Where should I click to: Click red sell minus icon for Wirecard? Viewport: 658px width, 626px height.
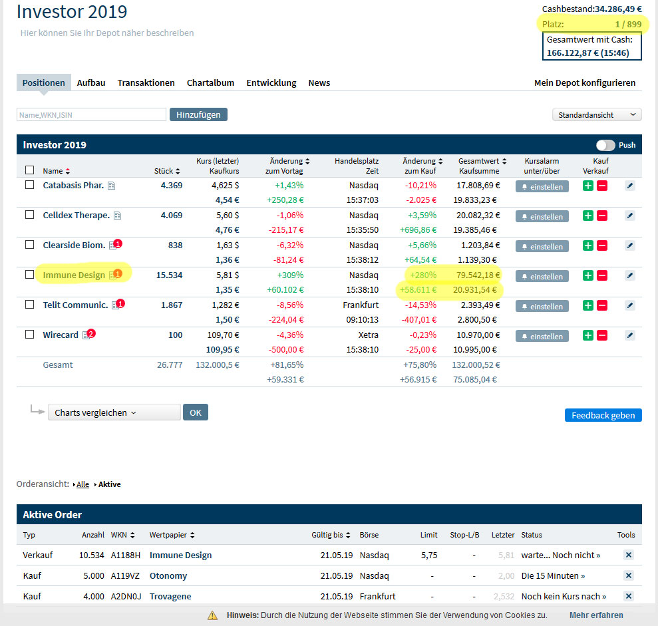[601, 336]
